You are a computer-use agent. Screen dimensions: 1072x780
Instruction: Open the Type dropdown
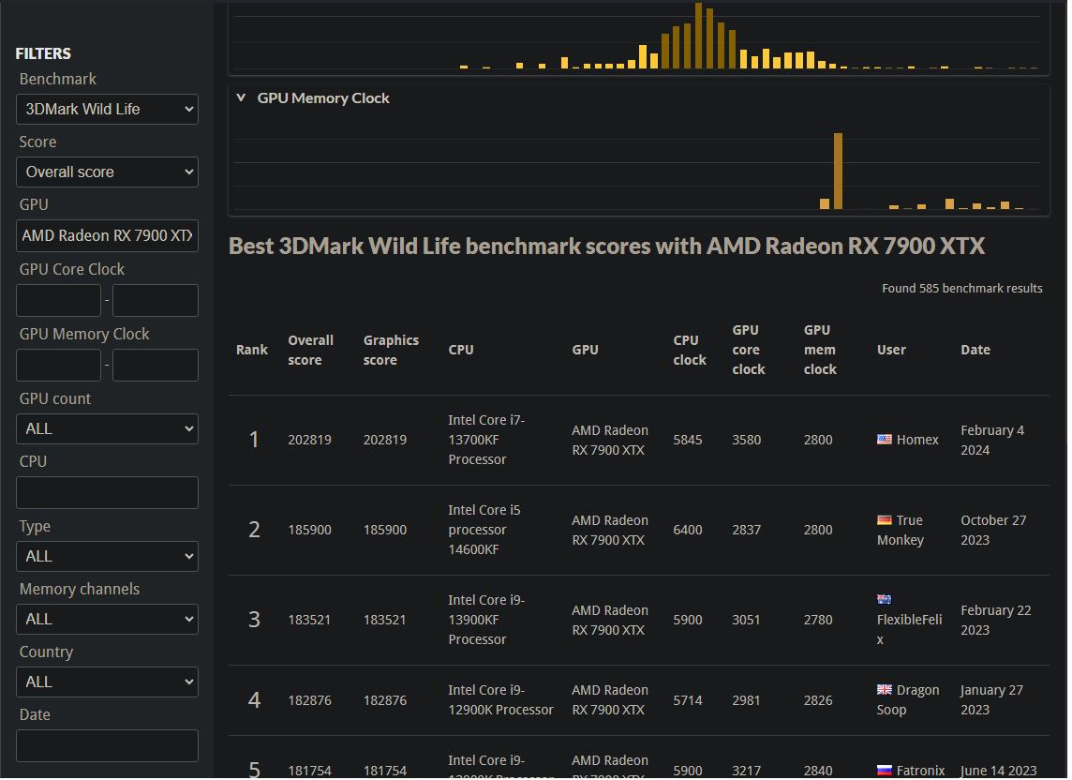point(108,557)
